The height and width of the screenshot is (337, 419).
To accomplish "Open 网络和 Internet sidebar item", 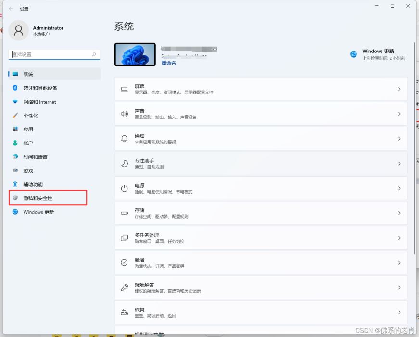I will (54, 102).
